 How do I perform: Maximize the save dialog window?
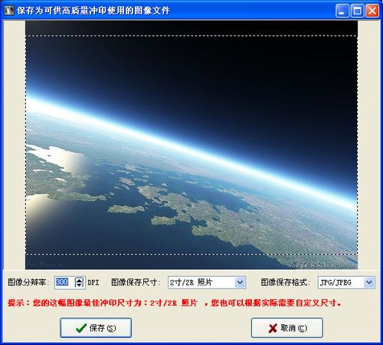[357, 11]
